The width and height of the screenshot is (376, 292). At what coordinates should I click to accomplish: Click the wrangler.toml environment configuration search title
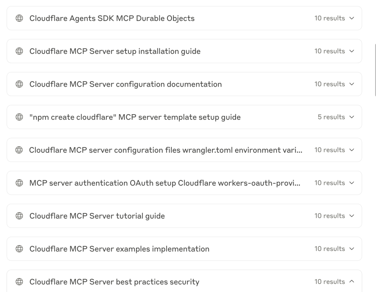tap(165, 150)
